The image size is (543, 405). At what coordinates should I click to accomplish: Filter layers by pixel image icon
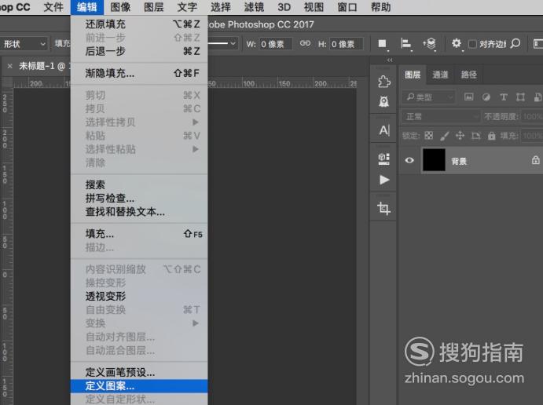[468, 97]
